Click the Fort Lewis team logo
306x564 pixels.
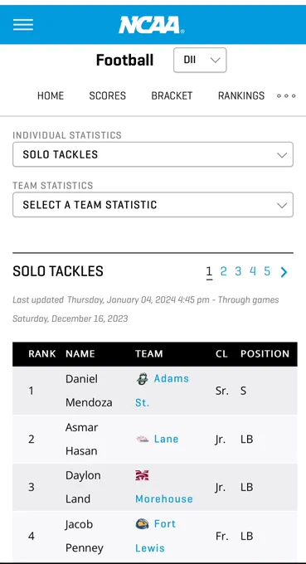(x=143, y=524)
